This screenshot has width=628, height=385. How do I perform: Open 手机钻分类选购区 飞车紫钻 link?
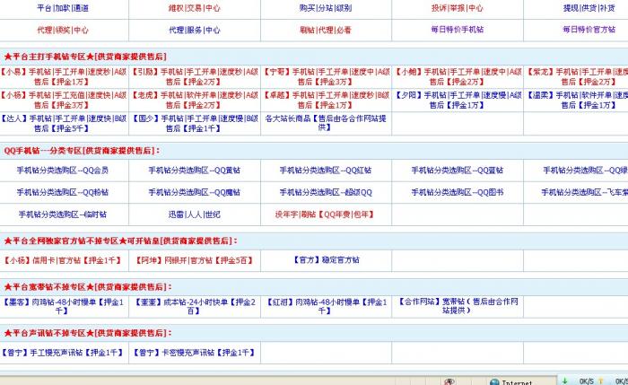(x=584, y=192)
